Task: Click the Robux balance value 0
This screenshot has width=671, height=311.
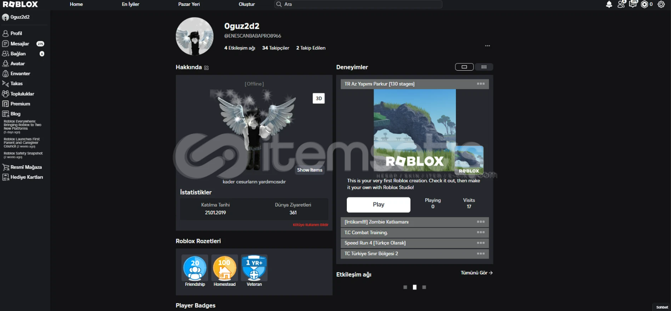Action: click(651, 5)
